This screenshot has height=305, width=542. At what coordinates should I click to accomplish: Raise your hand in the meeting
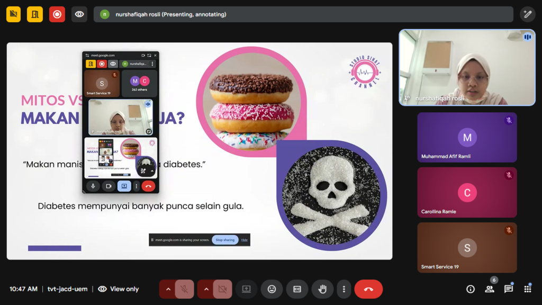[322, 289]
